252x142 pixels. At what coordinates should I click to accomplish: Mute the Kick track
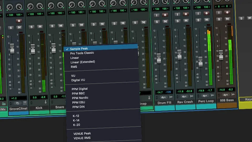pos(40,26)
